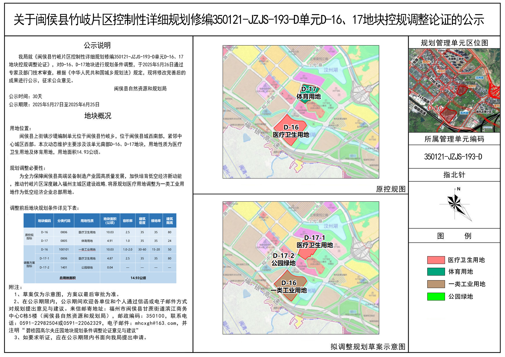Viewport: 505px width, 357px height.
Task: Click the D-16 一类工业用地 label on adjusted map
Action: click(x=289, y=287)
